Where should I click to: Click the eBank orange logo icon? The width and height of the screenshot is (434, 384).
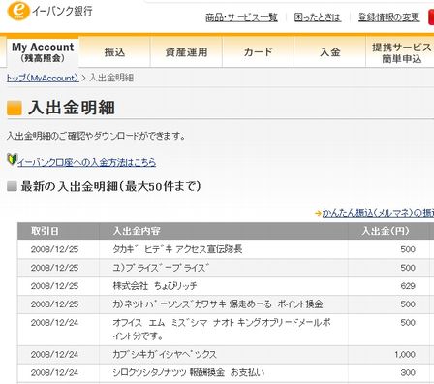pos(18,10)
